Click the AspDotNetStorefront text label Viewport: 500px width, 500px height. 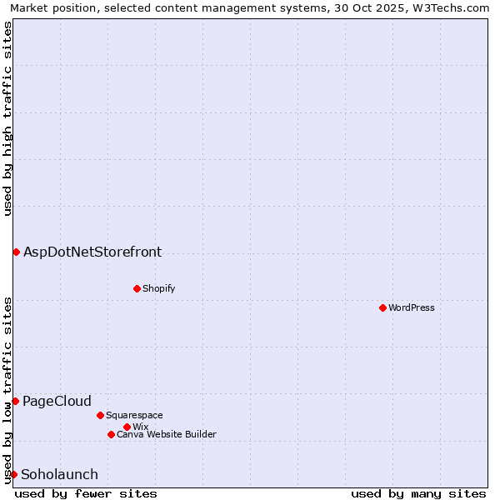(x=92, y=252)
